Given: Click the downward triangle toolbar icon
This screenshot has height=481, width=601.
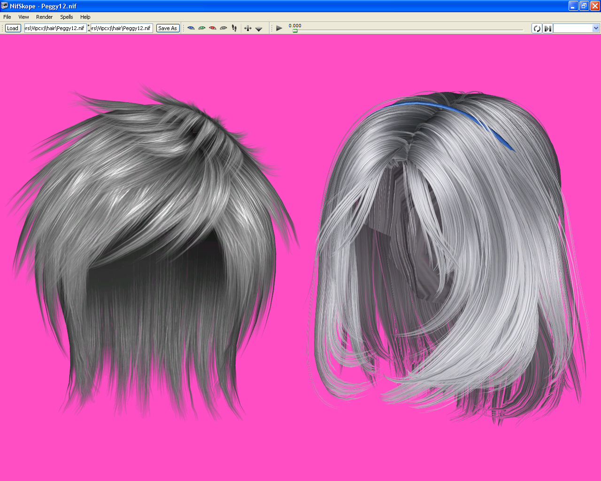Looking at the screenshot, I should point(259,29).
